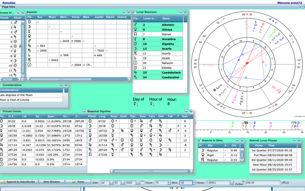
Task: Click the Append to AstroScribe button
Action: [x=18, y=182]
